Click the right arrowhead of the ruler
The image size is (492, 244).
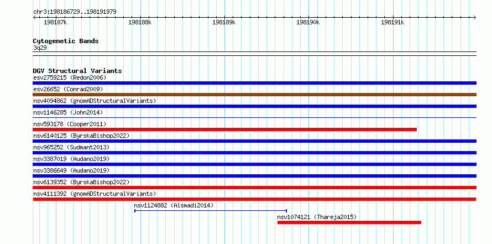(474, 18)
